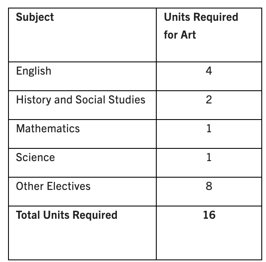Click the word Art in header
Image resolution: width=266 pixels, height=262 pixels.
188,35
